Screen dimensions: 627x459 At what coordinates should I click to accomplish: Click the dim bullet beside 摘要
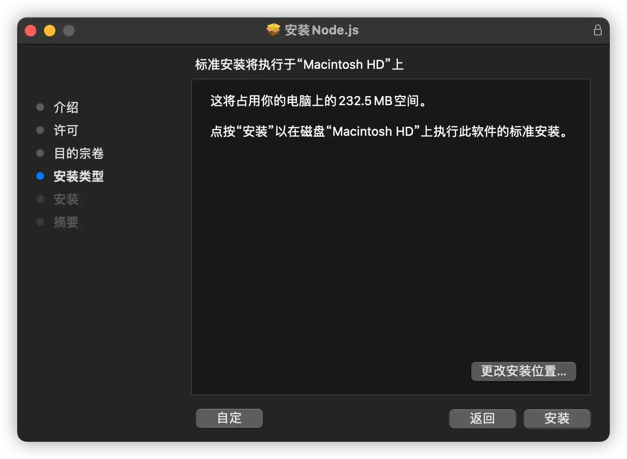(40, 222)
